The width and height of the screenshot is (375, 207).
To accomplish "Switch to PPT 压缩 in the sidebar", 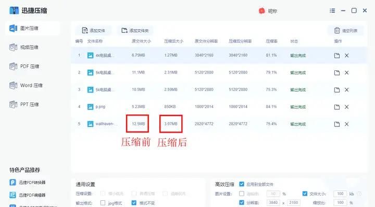I will pyautogui.click(x=24, y=105).
